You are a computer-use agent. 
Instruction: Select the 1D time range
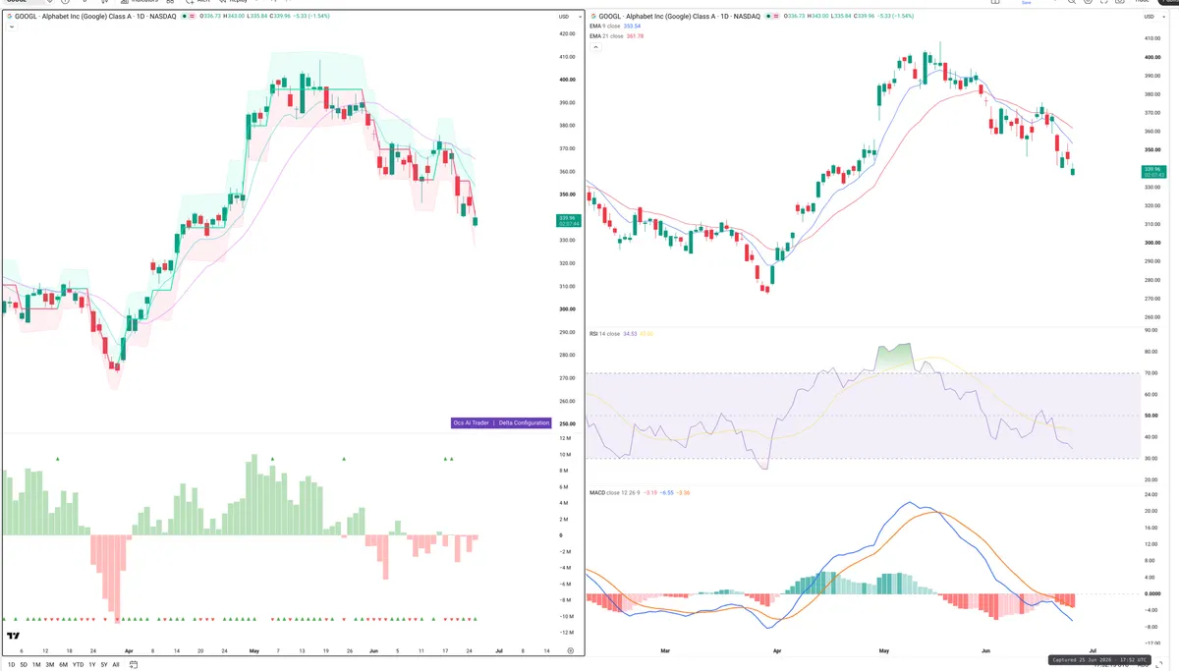coord(12,664)
